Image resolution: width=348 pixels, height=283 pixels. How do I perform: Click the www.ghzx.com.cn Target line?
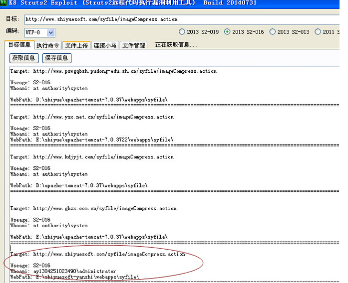click(x=93, y=209)
